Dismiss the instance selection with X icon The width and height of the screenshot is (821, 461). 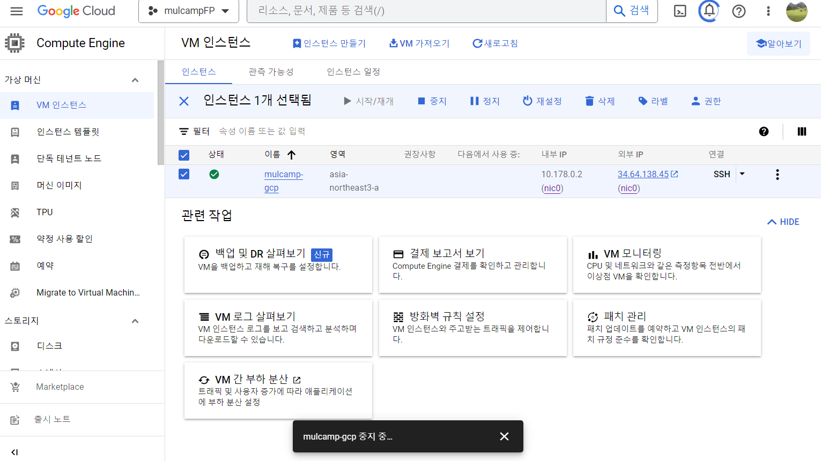tap(184, 101)
